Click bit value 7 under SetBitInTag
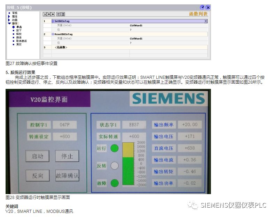275x217 pixels. (x=131, y=30)
